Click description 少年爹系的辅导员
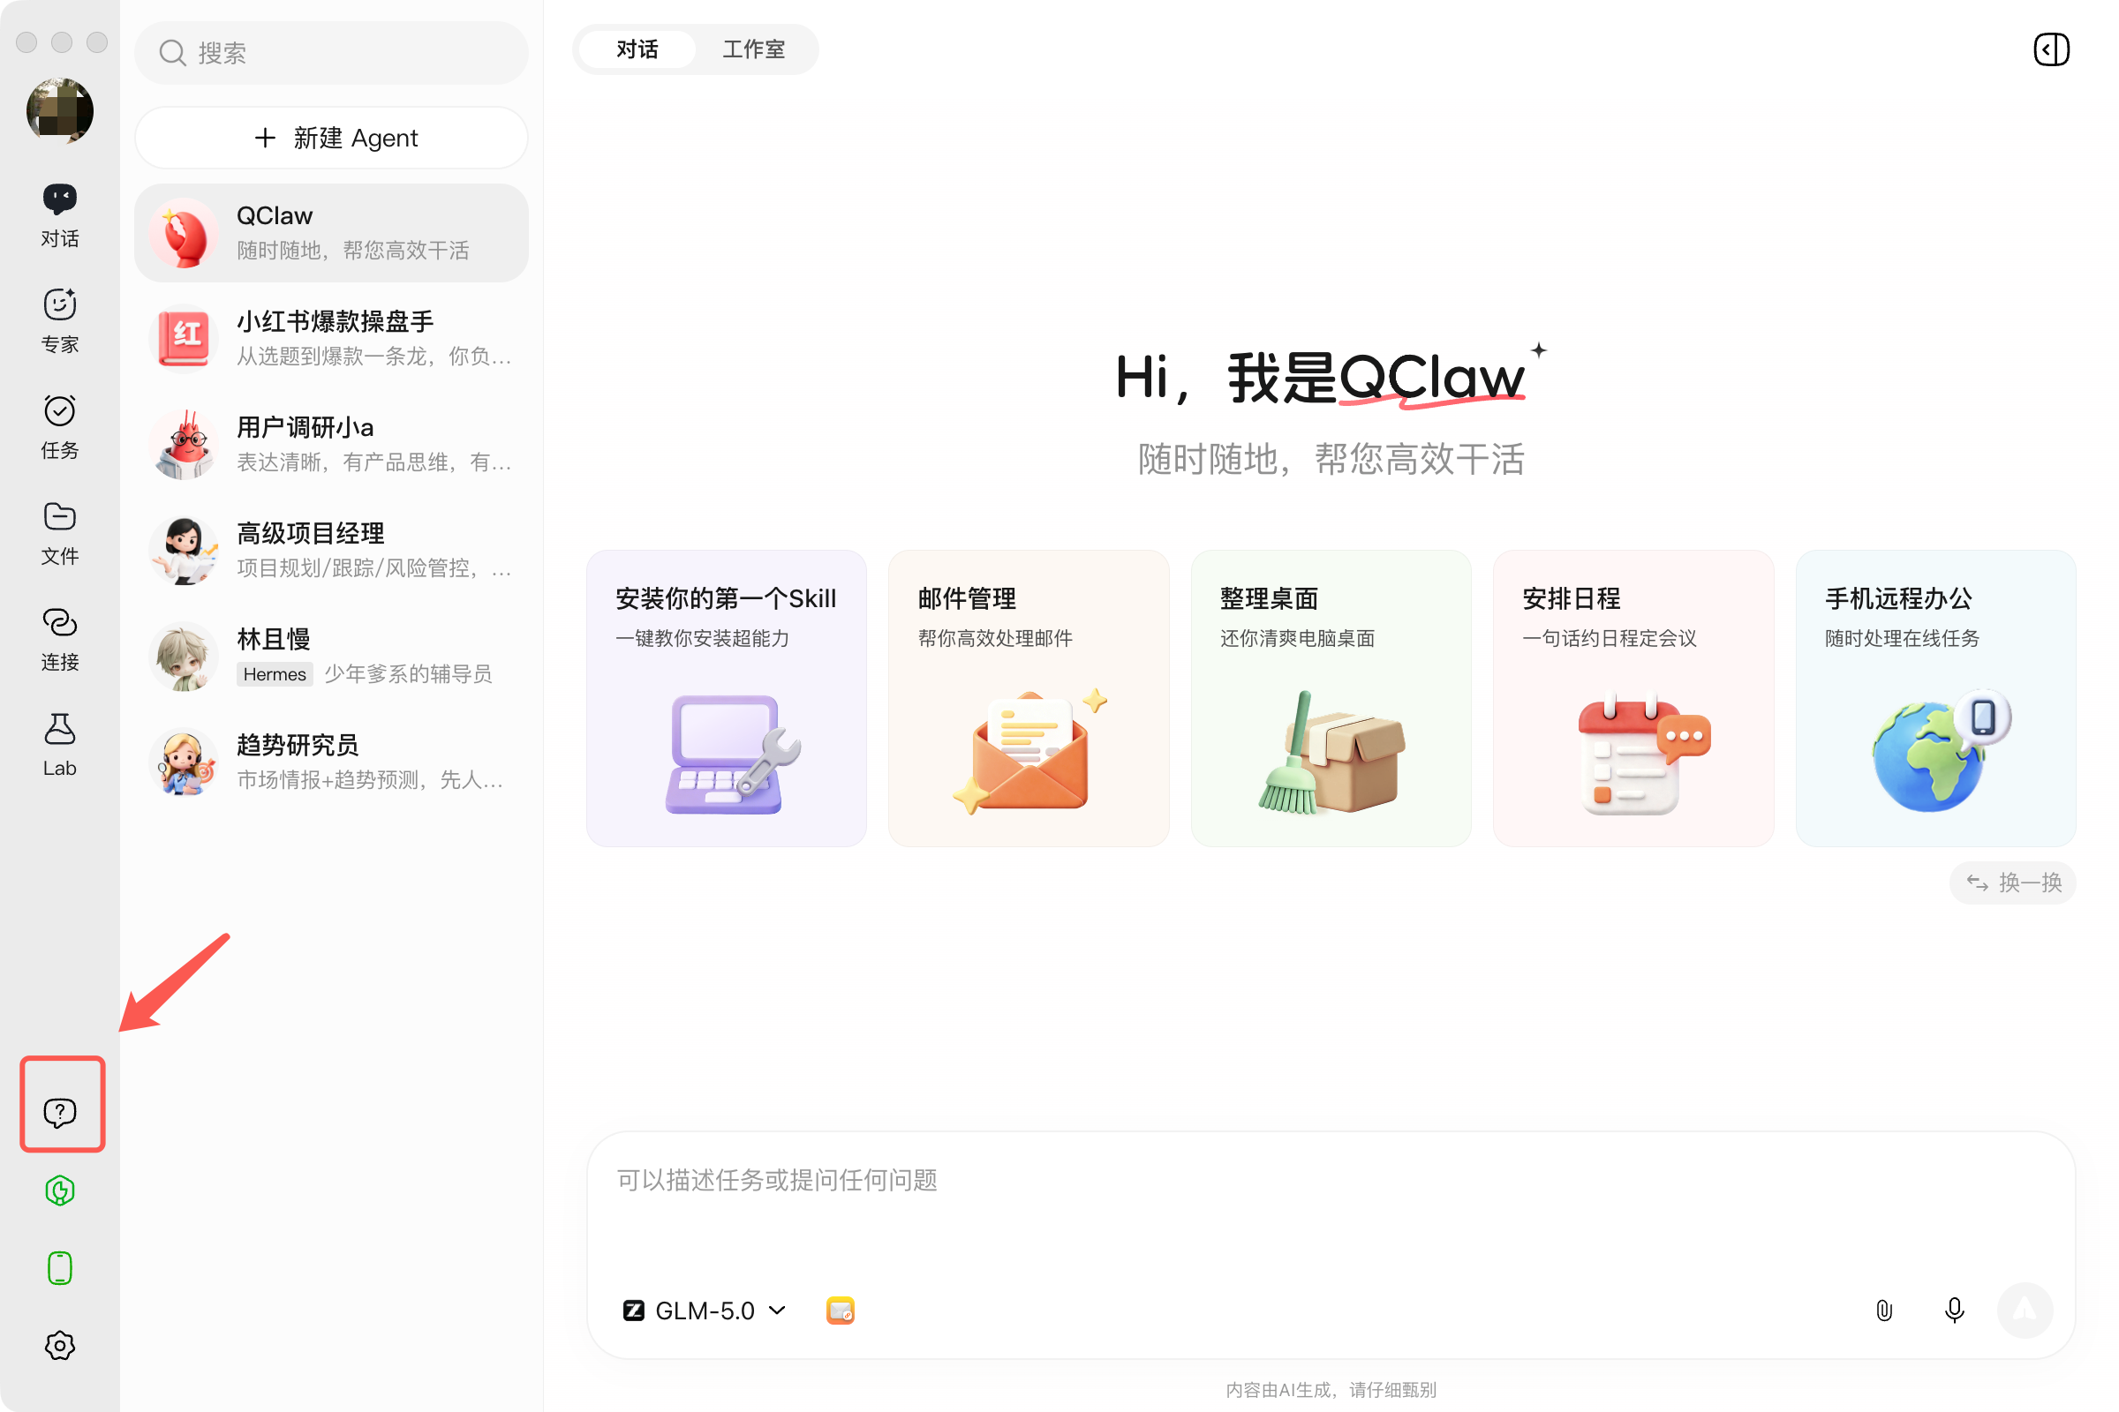The width and height of the screenshot is (2119, 1412). 408,674
